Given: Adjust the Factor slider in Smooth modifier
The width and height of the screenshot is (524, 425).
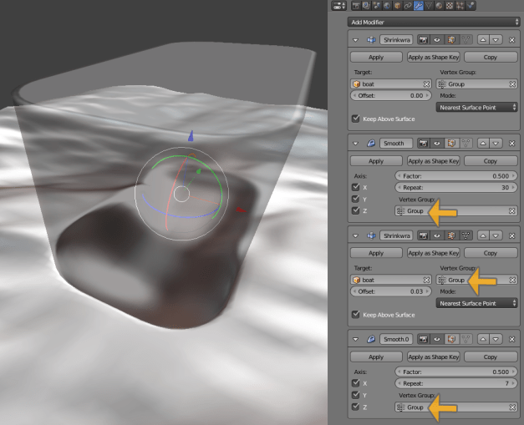Looking at the screenshot, I should pos(455,176).
